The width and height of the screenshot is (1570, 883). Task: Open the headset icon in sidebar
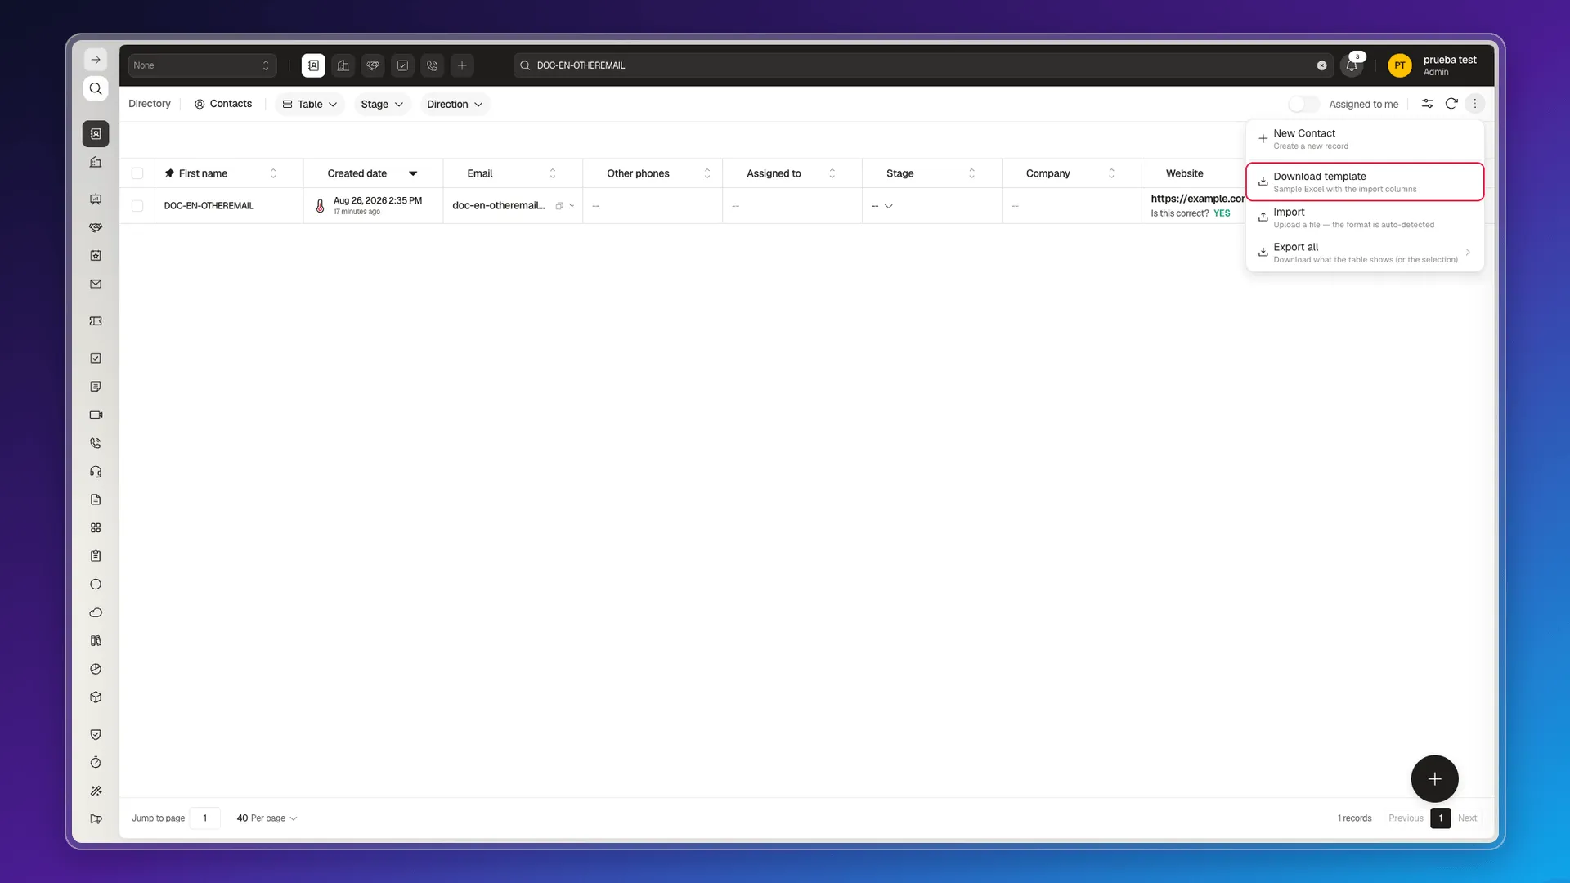[x=96, y=472]
